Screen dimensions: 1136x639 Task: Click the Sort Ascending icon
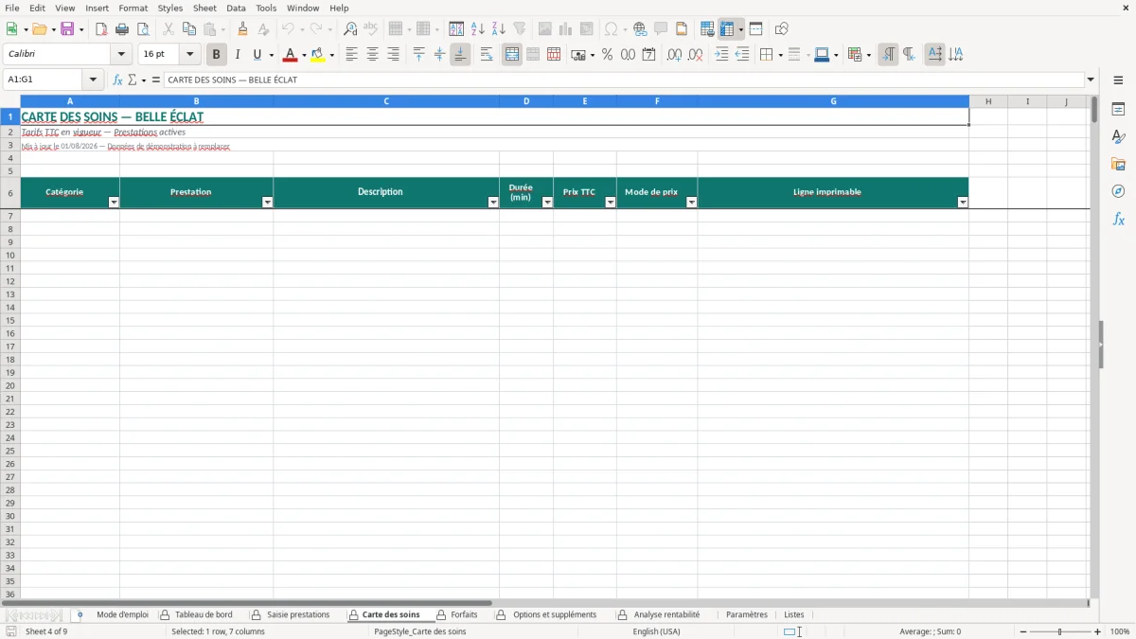pyautogui.click(x=478, y=29)
